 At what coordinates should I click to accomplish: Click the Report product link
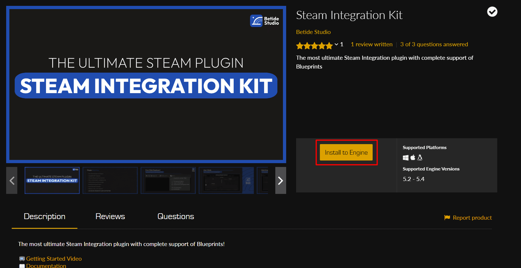tap(472, 218)
